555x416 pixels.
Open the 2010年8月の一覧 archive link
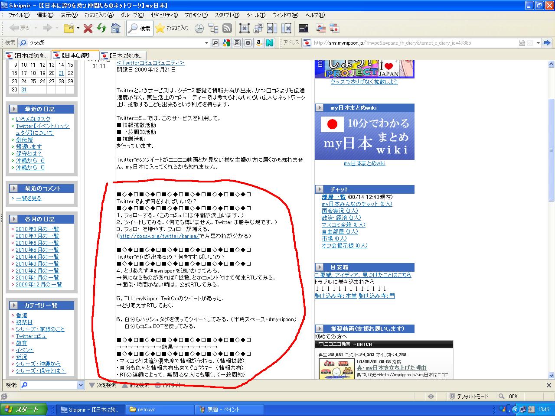38,229
